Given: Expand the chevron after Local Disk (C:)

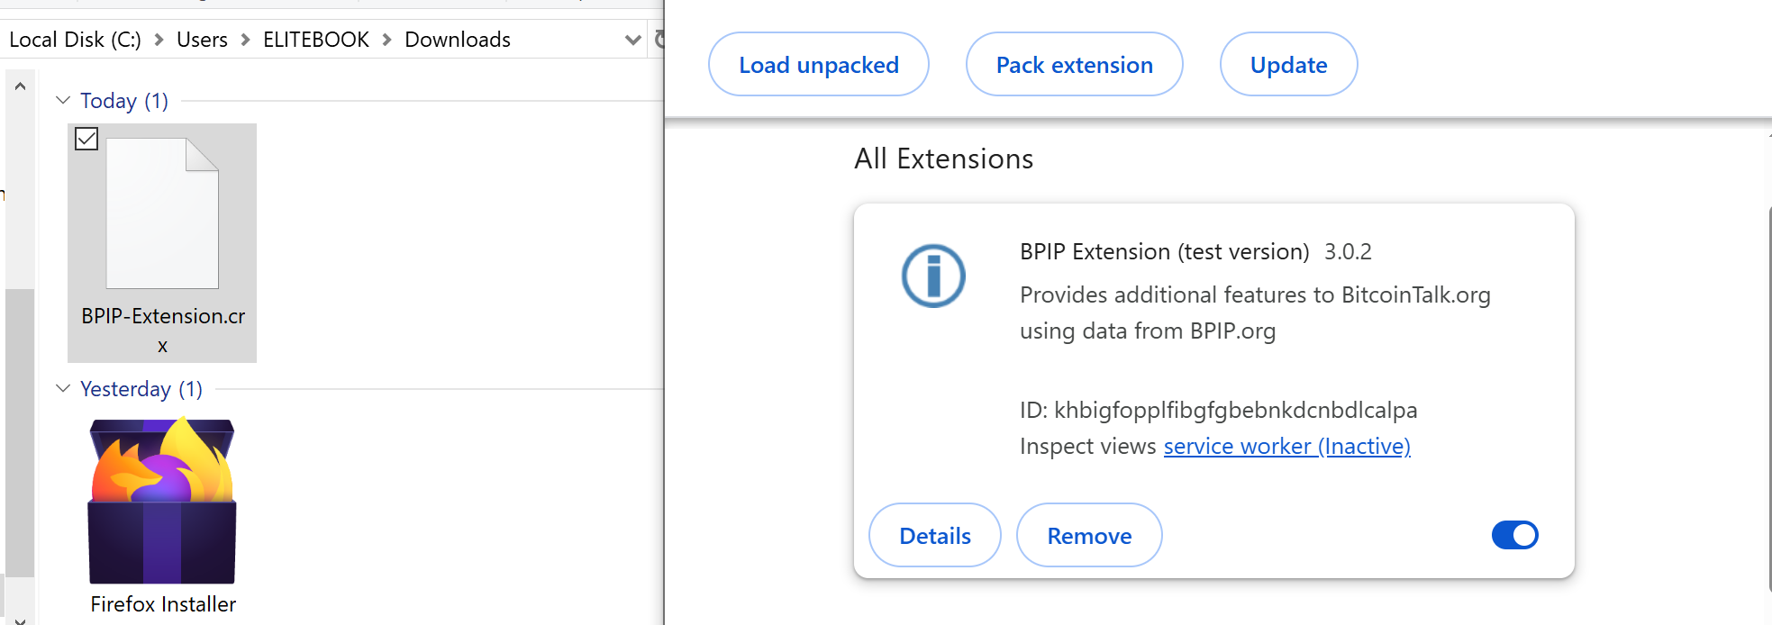Looking at the screenshot, I should pos(159,40).
